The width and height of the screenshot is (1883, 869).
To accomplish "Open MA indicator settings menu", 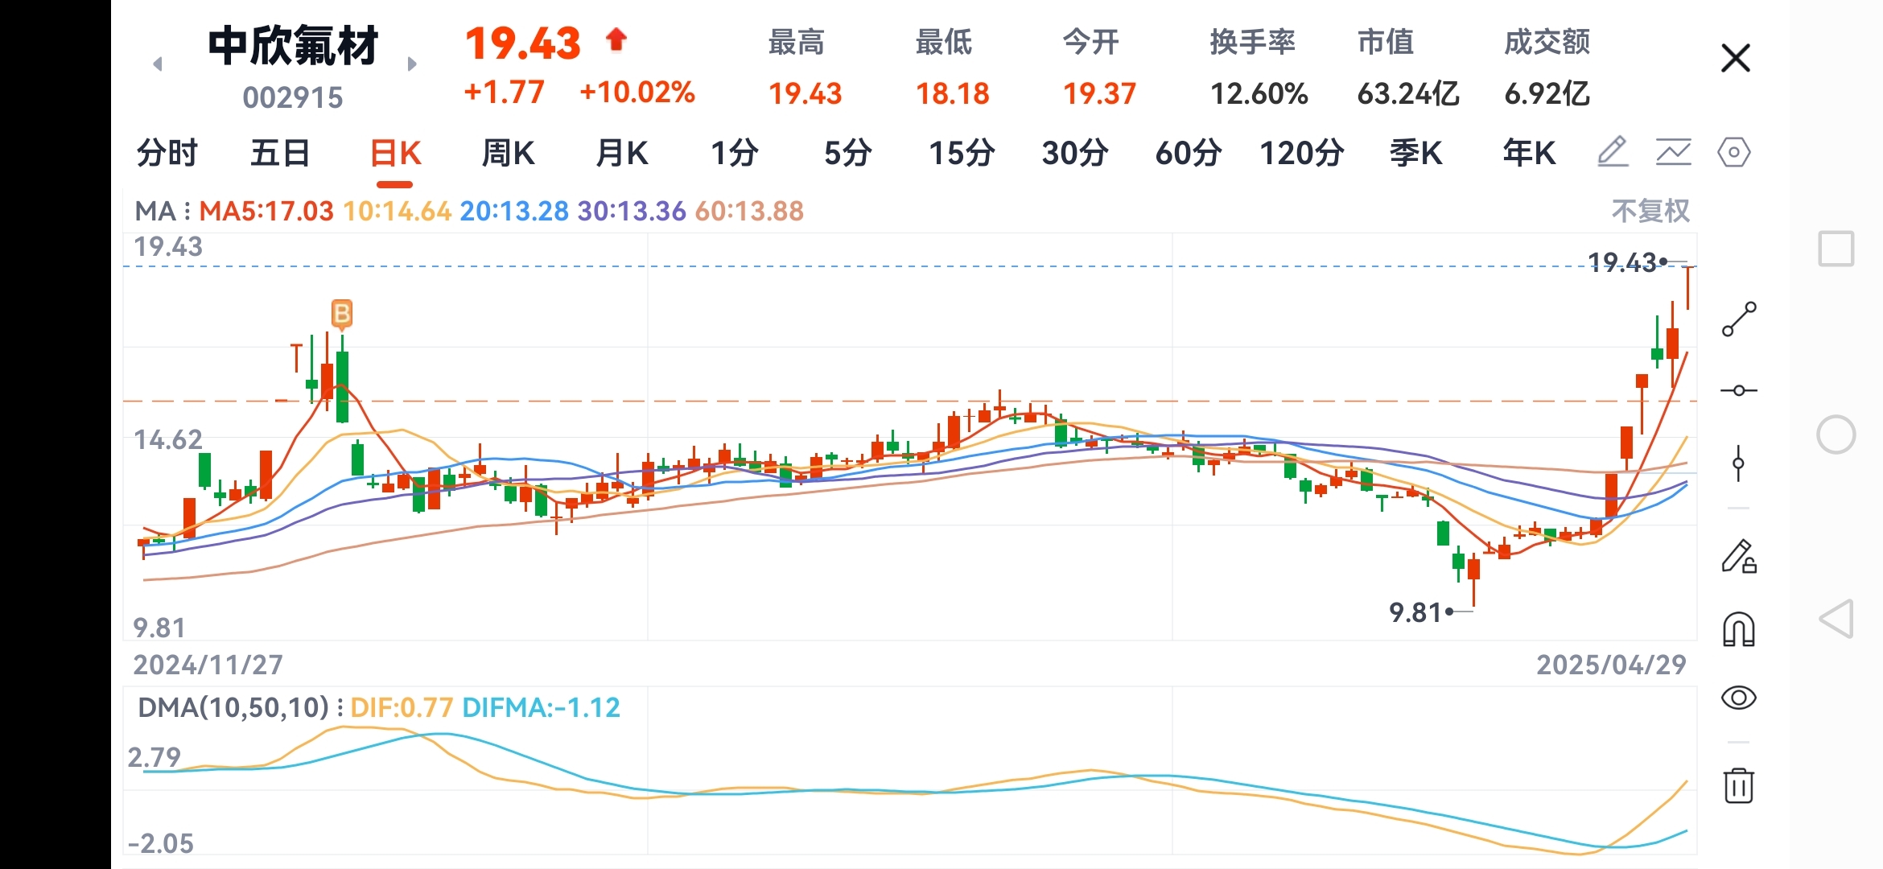I will (162, 211).
